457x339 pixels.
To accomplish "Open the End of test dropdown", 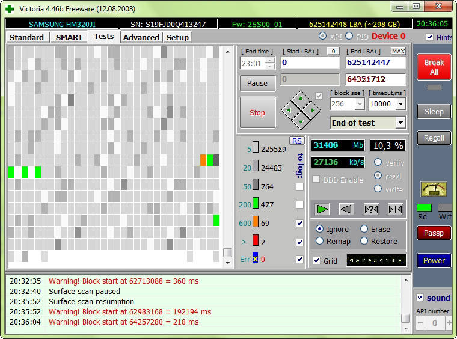I will (400, 123).
